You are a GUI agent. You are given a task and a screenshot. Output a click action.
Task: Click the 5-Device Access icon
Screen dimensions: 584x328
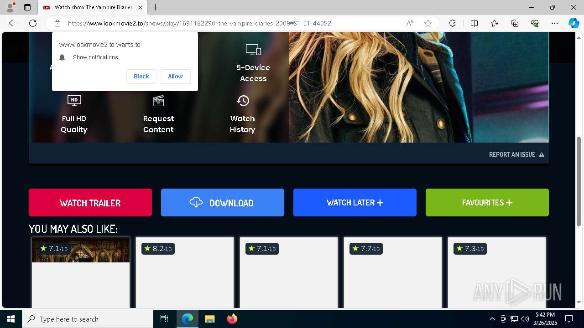[x=253, y=50]
